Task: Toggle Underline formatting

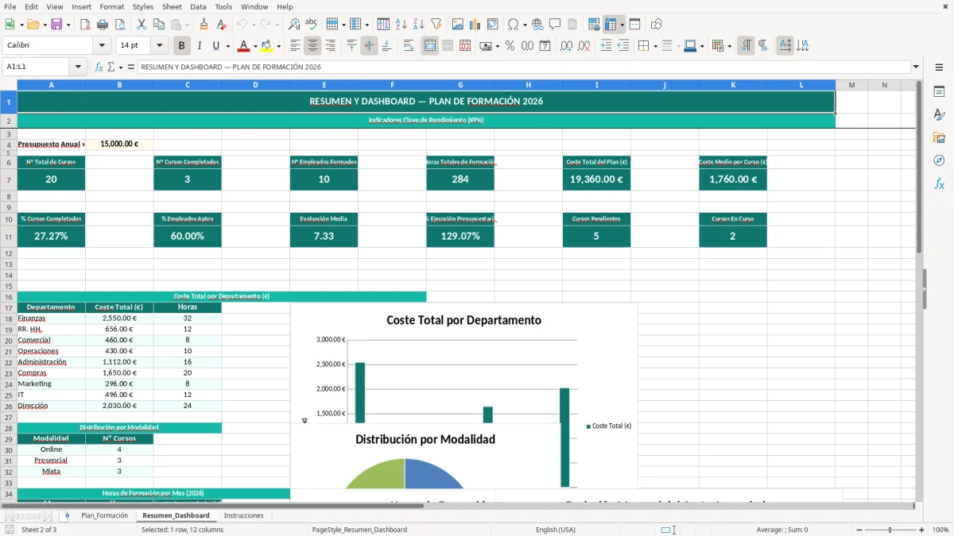Action: 216,46
